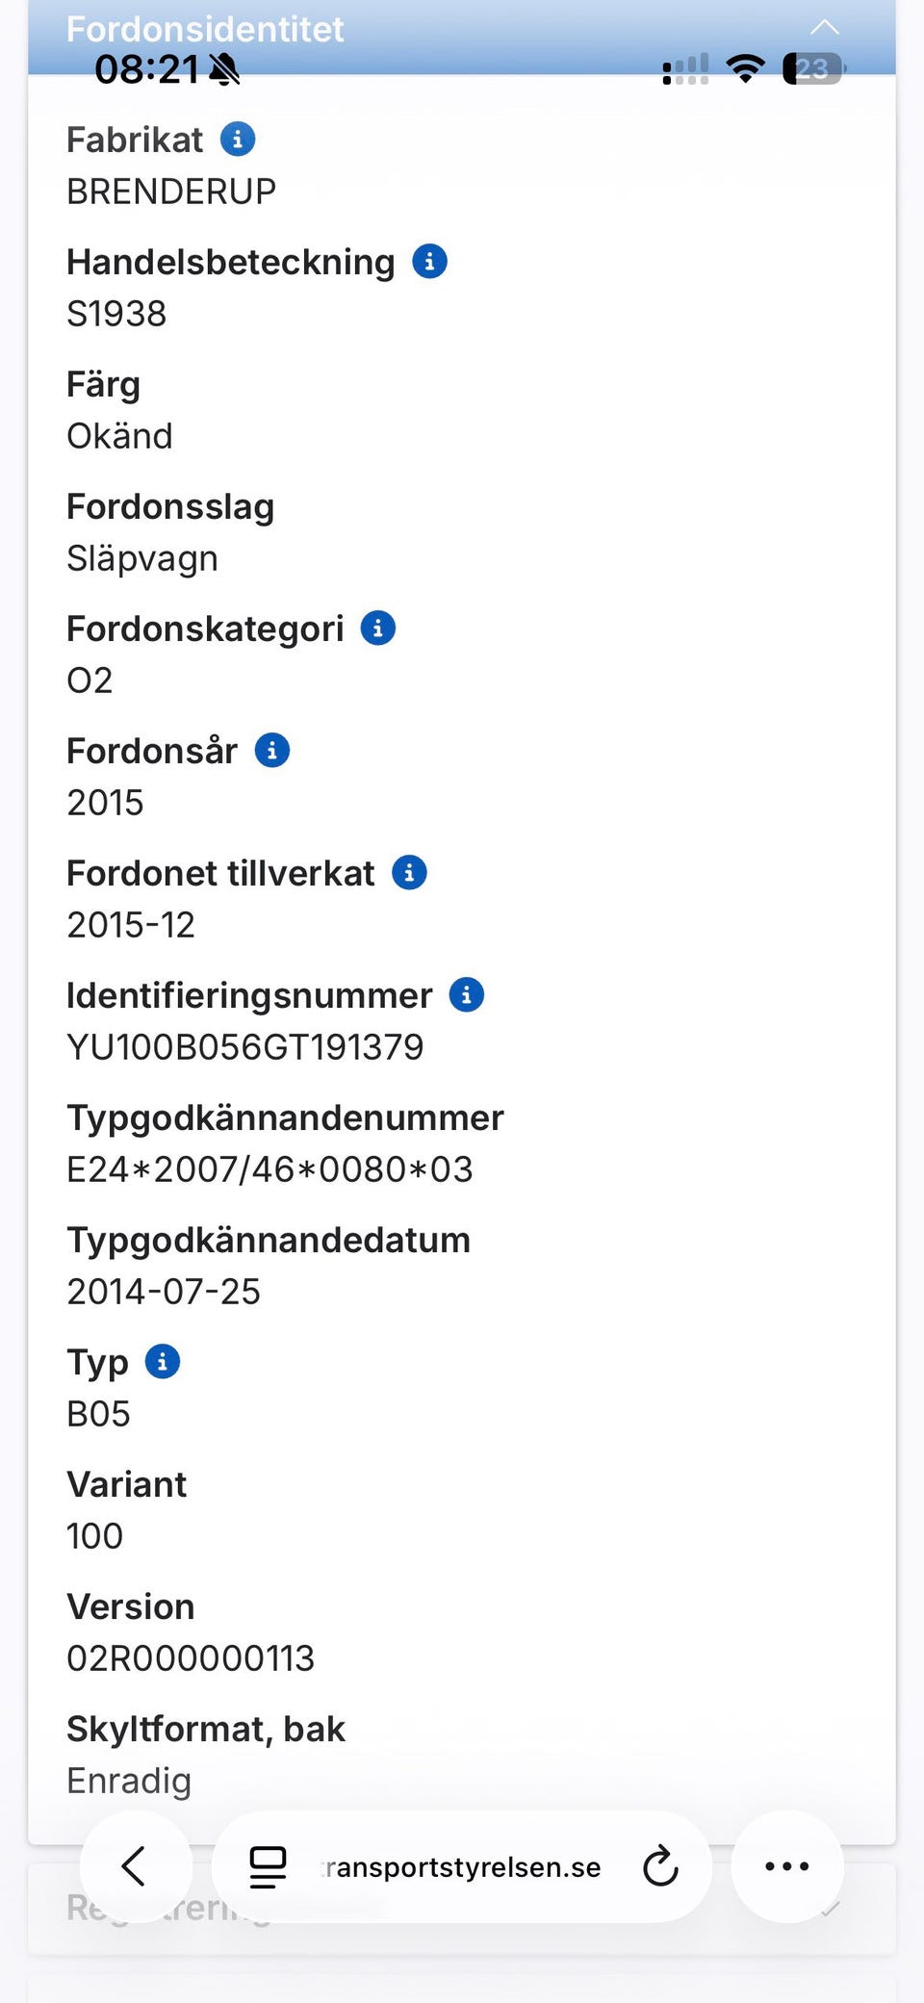924x2003 pixels.
Task: Open Fordonsår info icon
Action: [271, 751]
